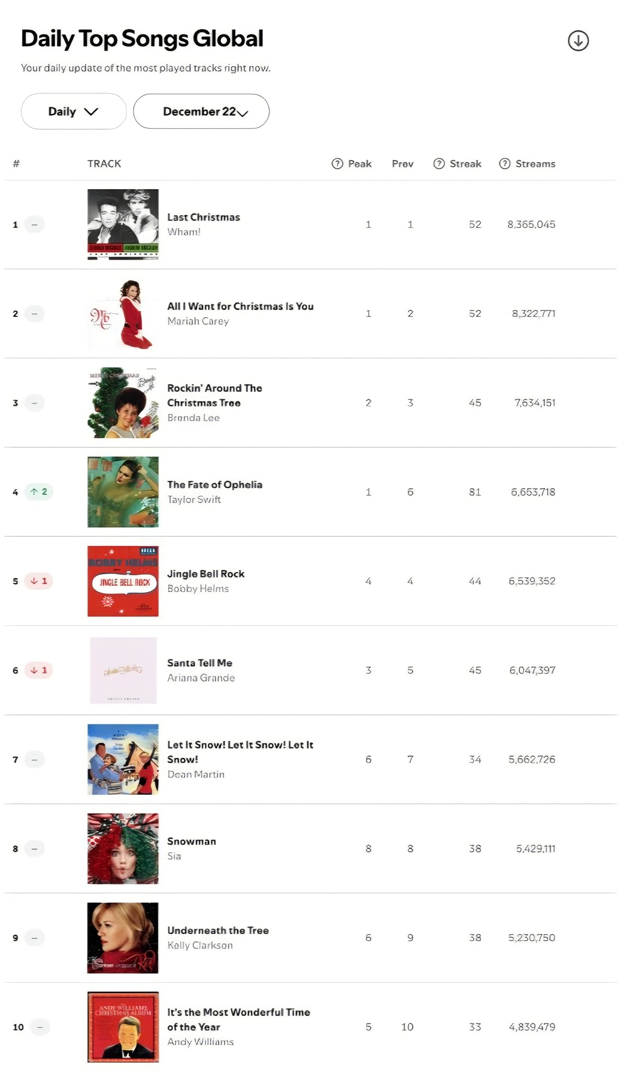Click the TRACK column header
The height and width of the screenshot is (1071, 625).
(x=104, y=164)
